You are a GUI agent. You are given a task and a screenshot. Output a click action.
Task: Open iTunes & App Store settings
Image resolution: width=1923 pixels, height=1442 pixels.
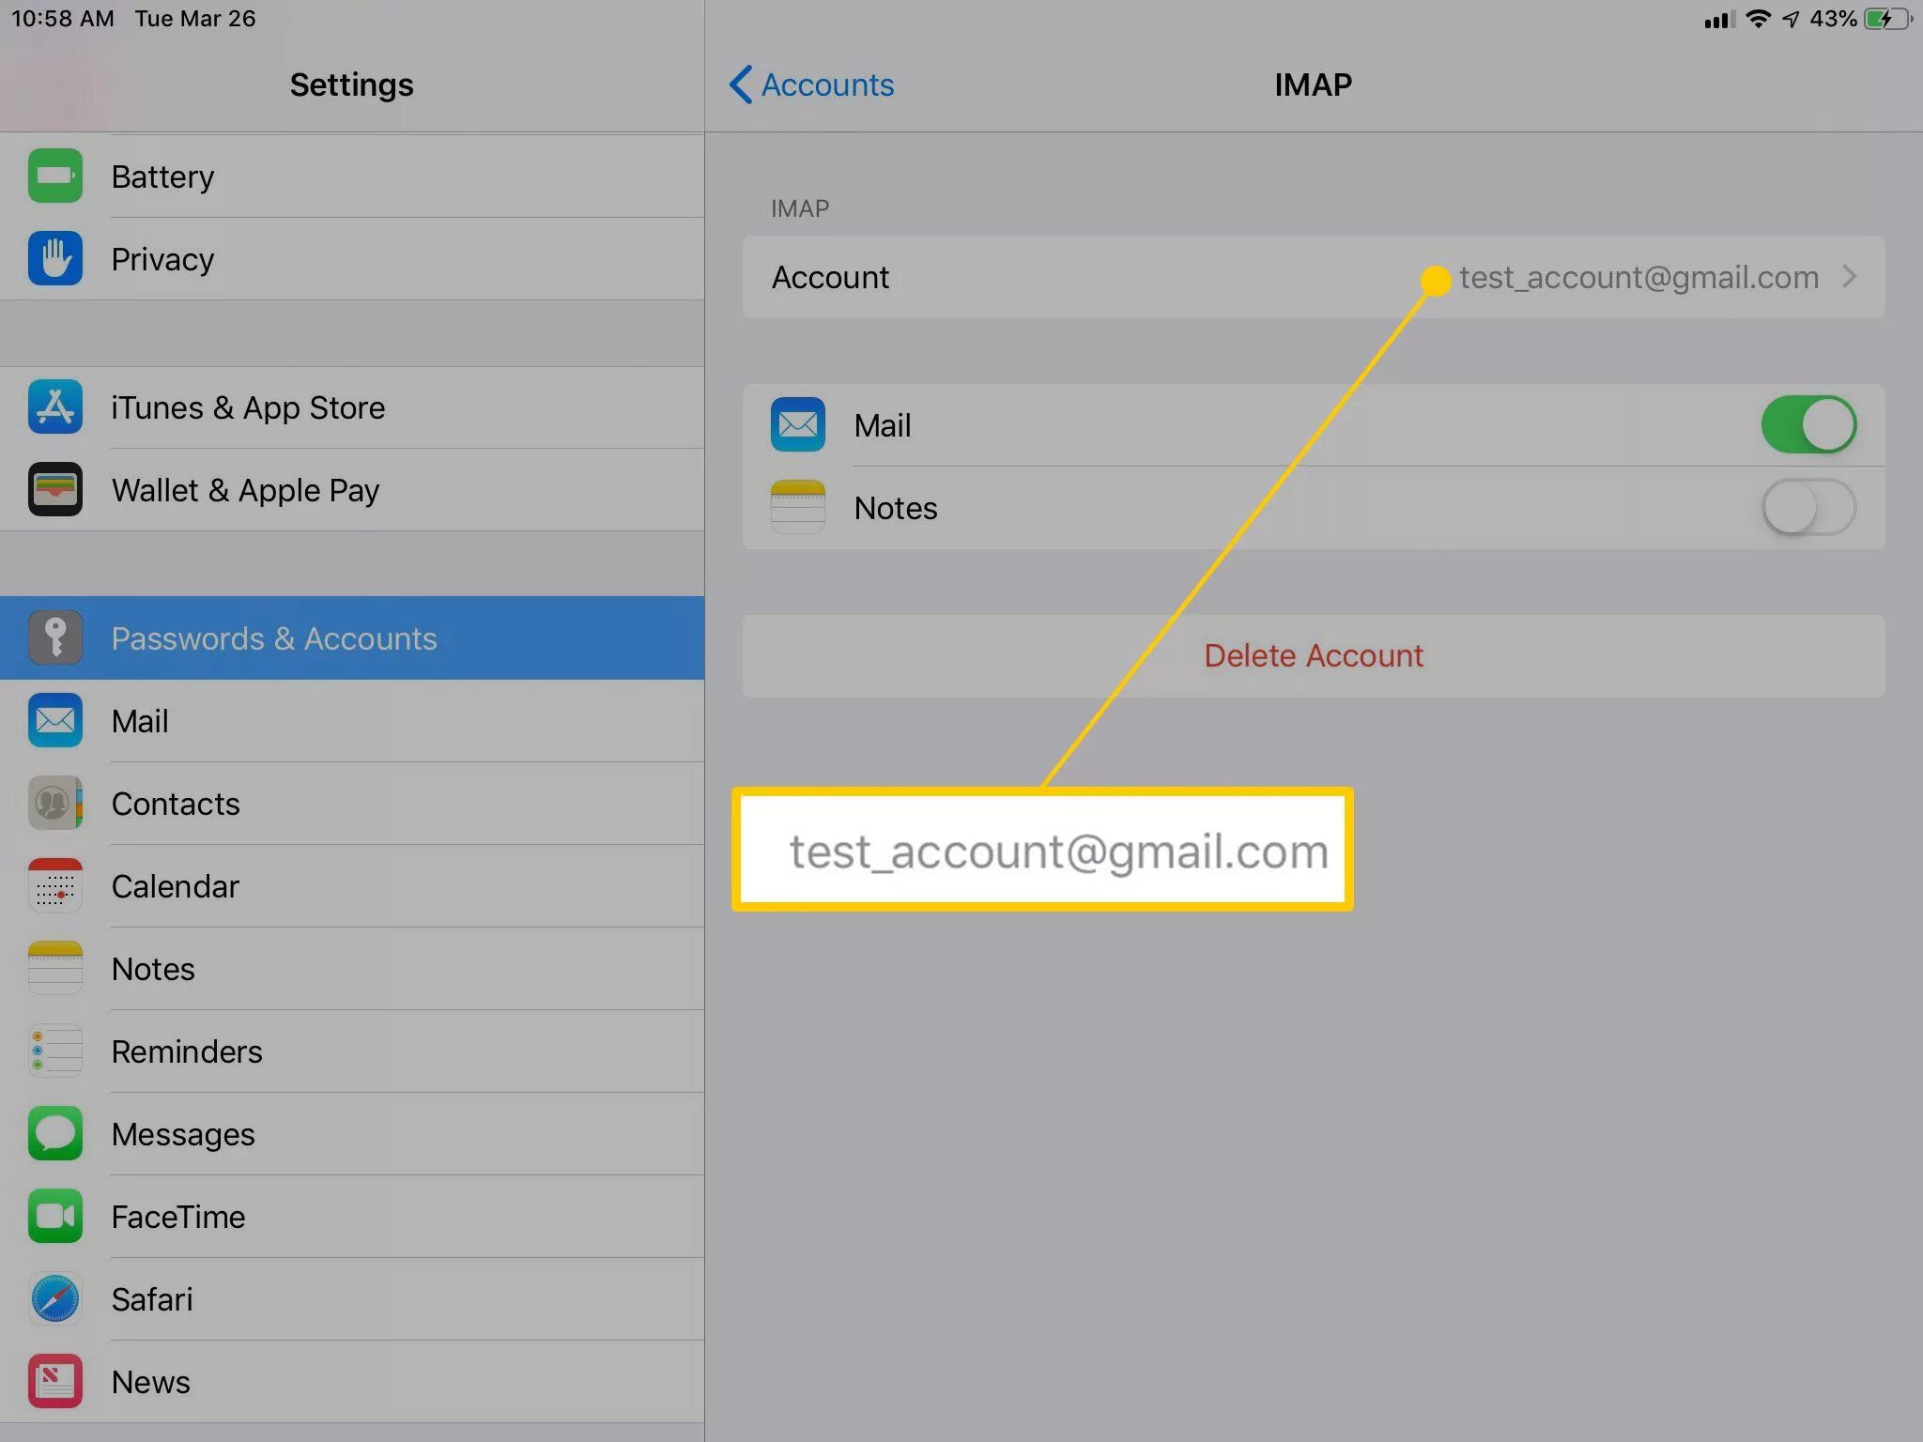(352, 407)
